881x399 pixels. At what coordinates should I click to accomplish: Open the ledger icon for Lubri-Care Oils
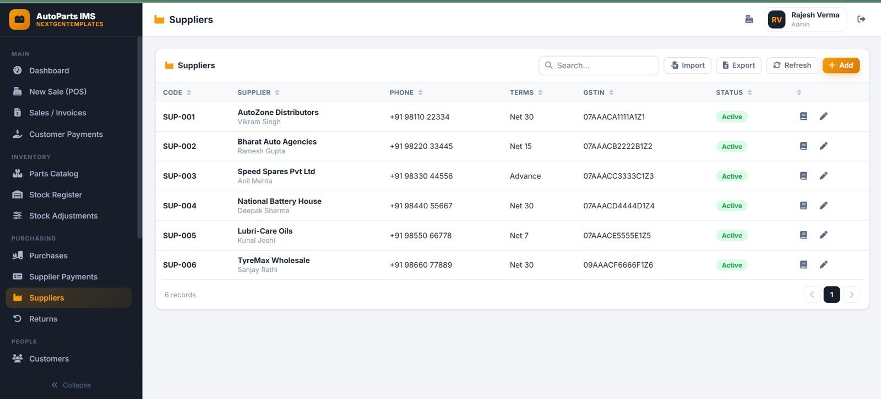tap(803, 235)
